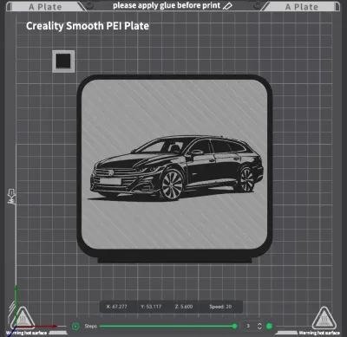The height and width of the screenshot is (337, 347).
Task: Click the green dot next to the steps box
Action: click(x=269, y=327)
